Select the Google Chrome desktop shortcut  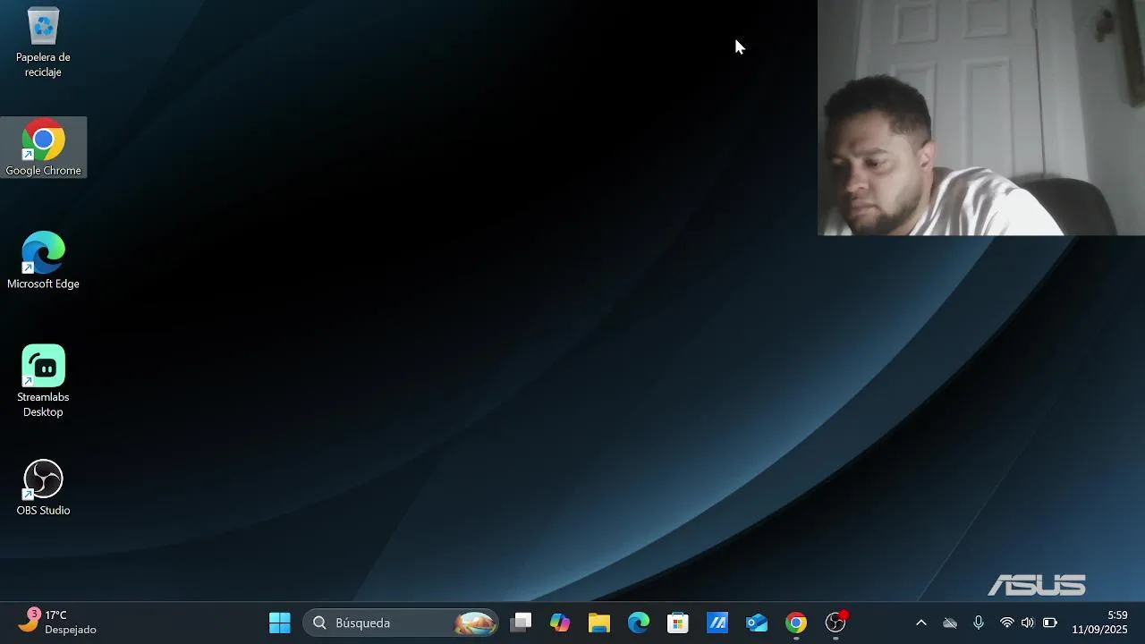43,148
